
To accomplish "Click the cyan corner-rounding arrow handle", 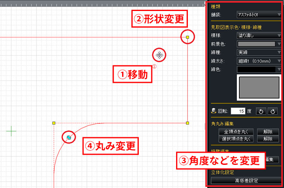I will coord(69,137).
